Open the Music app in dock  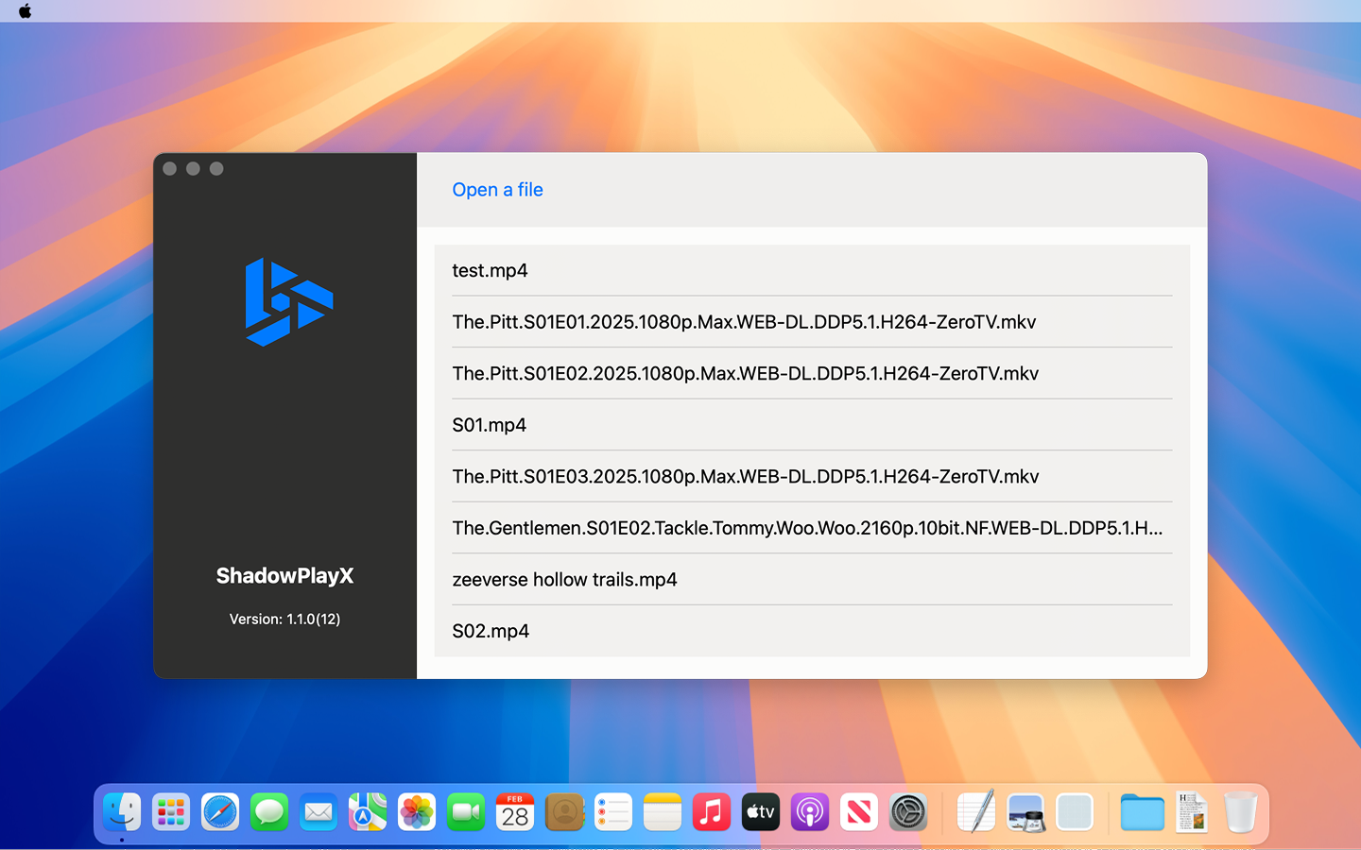tap(712, 812)
